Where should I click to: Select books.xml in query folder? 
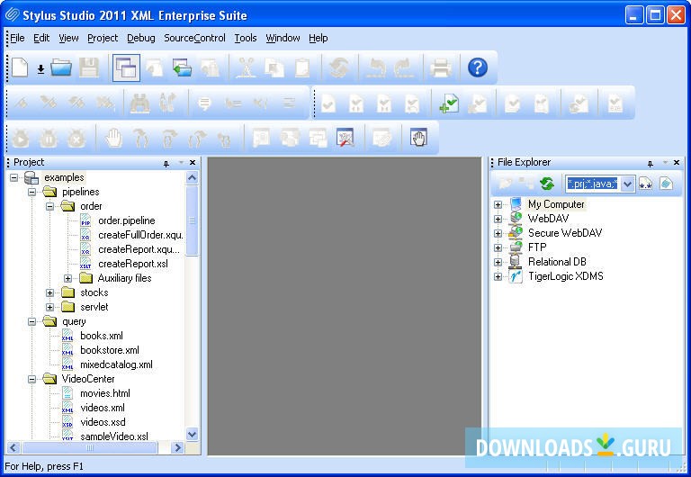102,336
